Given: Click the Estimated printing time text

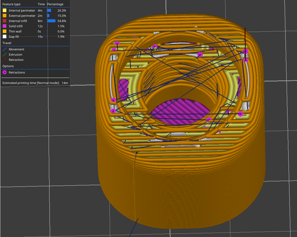Looking at the screenshot, I should click(x=31, y=83).
